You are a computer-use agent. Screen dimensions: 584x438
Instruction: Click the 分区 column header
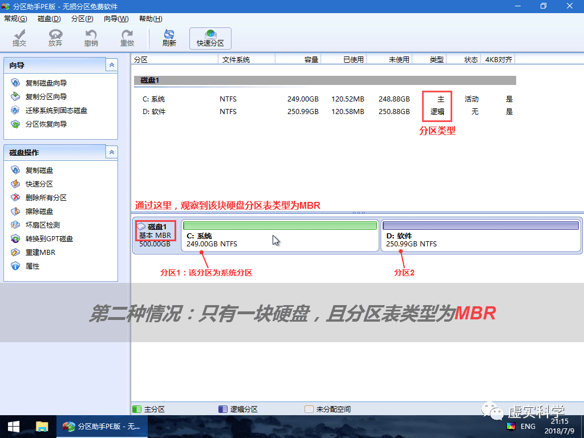175,59
